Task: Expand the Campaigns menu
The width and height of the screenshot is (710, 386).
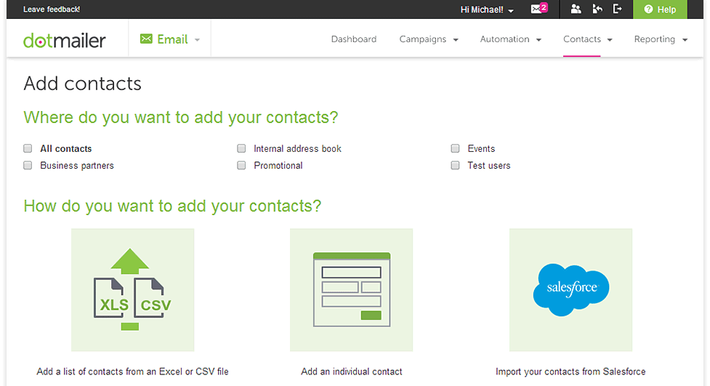Action: [x=428, y=39]
